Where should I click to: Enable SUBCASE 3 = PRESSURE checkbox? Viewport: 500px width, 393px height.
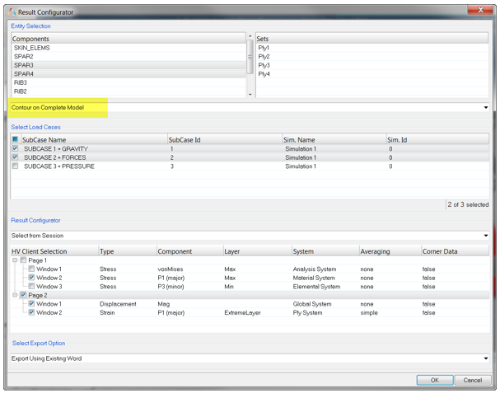point(16,166)
